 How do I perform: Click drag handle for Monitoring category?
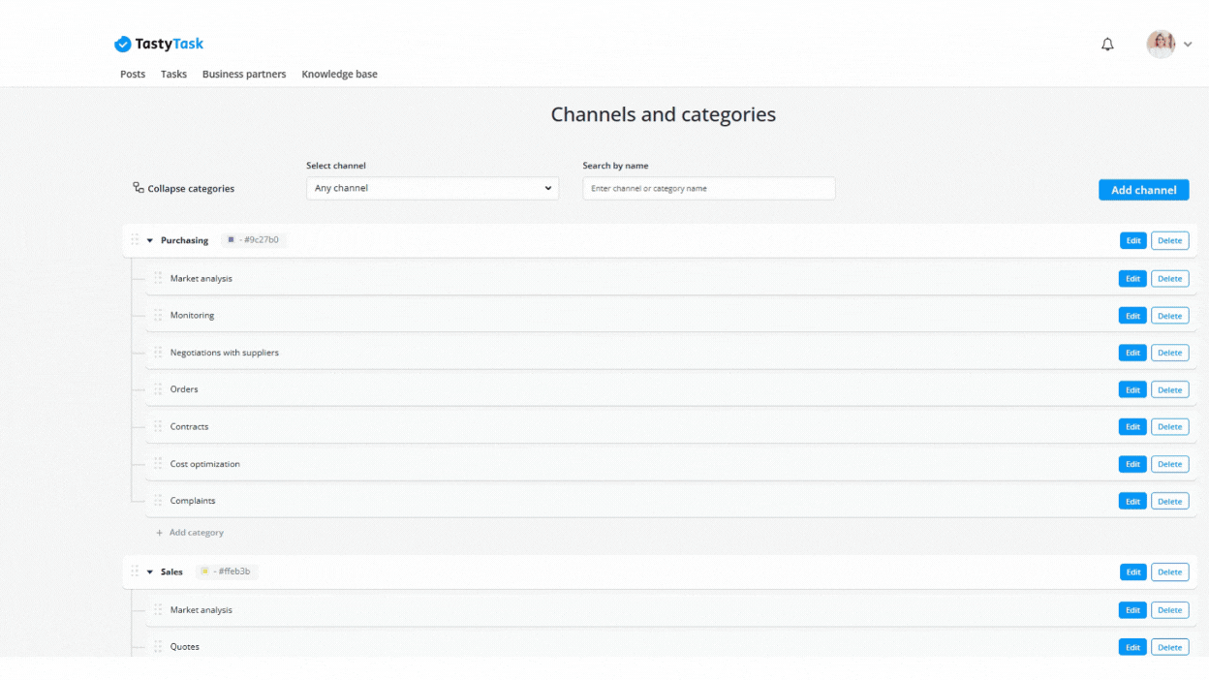click(x=158, y=315)
